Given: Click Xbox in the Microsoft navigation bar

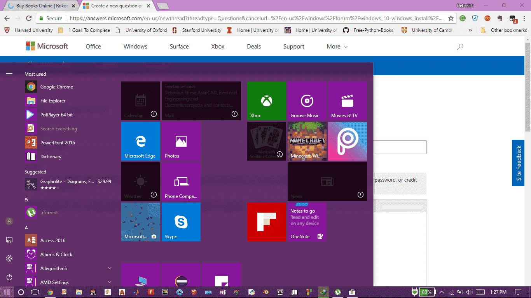Looking at the screenshot, I should tap(218, 47).
